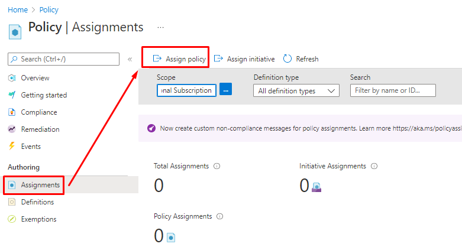Open the more options ellipsis beside title
This screenshot has height=247, width=462.
pos(160,27)
